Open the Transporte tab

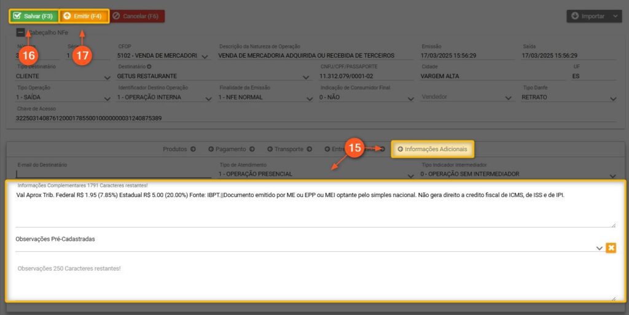[289, 149]
